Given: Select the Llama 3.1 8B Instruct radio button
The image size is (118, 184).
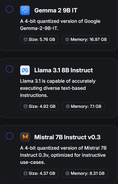Looking at the screenshot, I should coord(10,69).
